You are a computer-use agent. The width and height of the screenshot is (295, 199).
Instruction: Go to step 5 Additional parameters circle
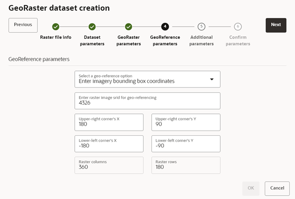click(x=201, y=26)
